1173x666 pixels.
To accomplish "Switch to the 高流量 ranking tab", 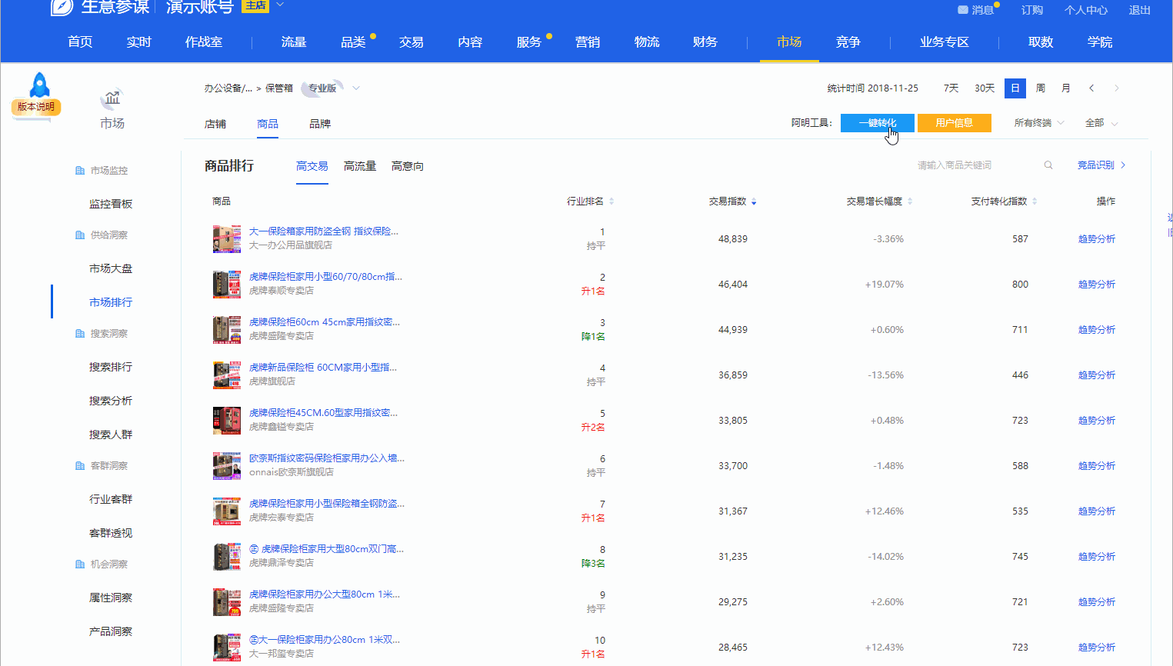I will click(x=360, y=166).
